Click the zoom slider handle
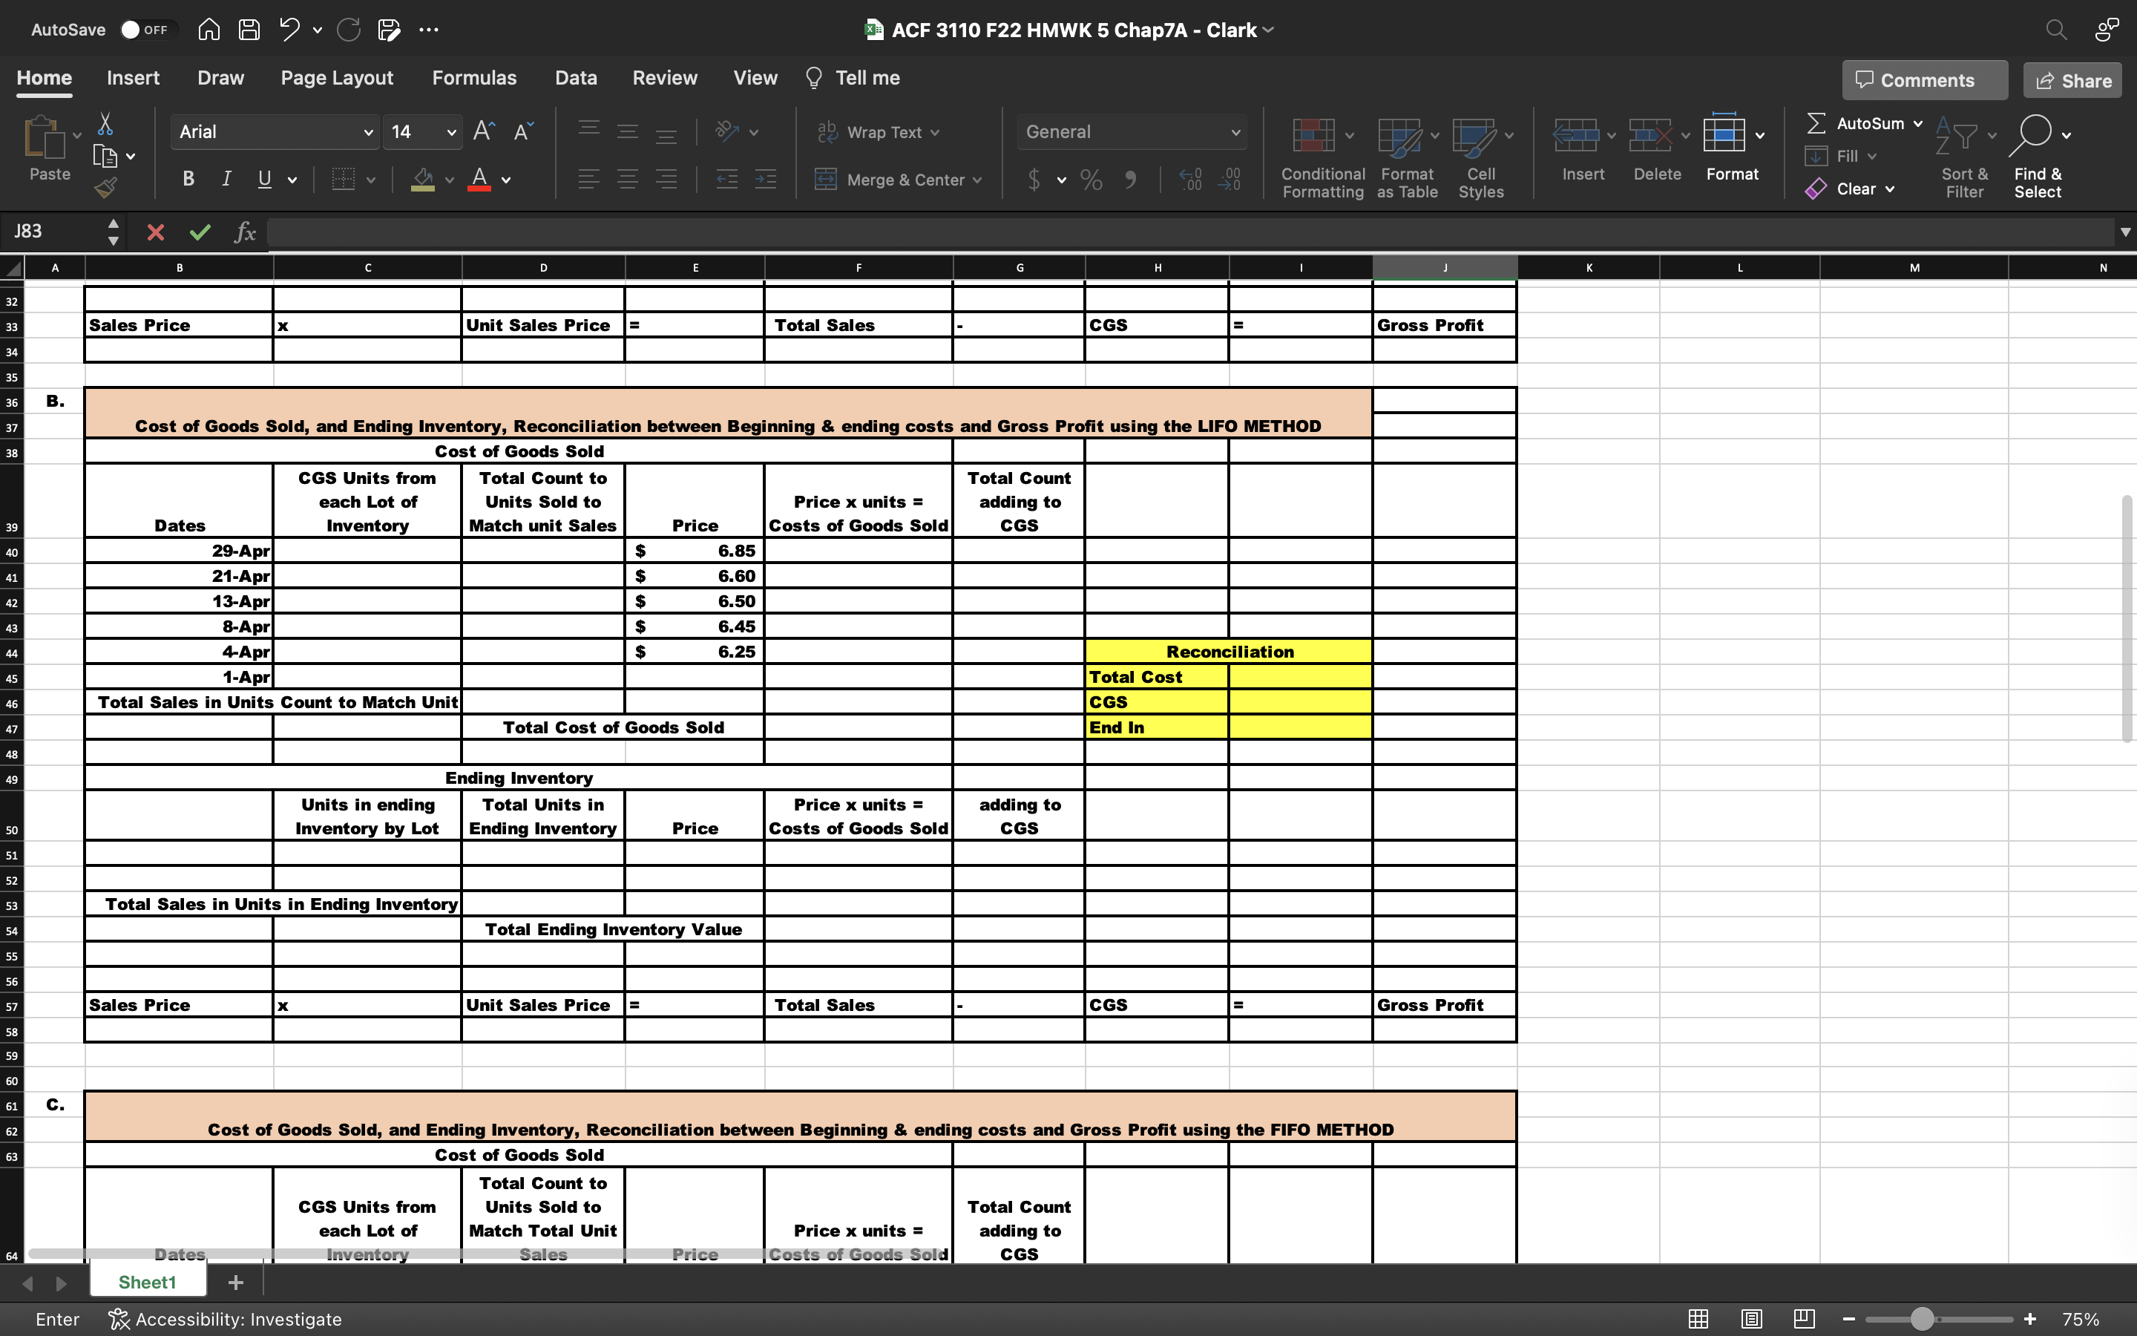2137x1336 pixels. click(x=1922, y=1318)
